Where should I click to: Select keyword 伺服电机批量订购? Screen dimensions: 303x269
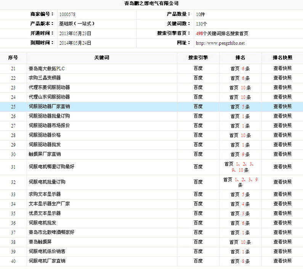click(47, 182)
